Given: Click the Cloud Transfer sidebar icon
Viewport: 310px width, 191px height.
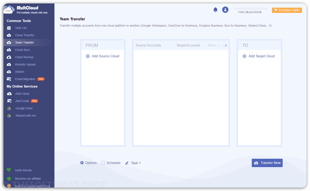Looking at the screenshot, I should click(9, 35).
